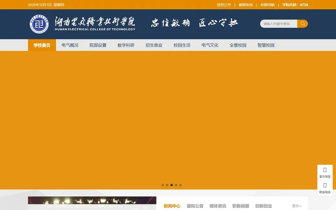The image size is (336, 210).
Task: Switch to the 职教视窗 tab
Action: pyautogui.click(x=241, y=206)
